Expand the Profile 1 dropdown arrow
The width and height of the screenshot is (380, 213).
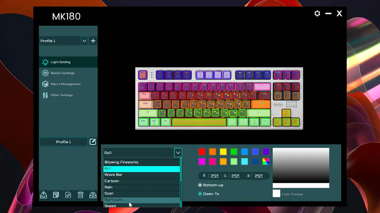(x=84, y=41)
